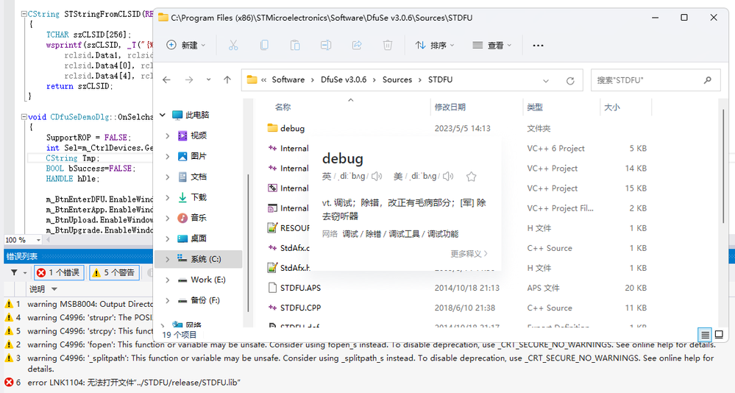Go back with the Explorer back arrow
Image resolution: width=735 pixels, height=393 pixels.
[x=166, y=80]
